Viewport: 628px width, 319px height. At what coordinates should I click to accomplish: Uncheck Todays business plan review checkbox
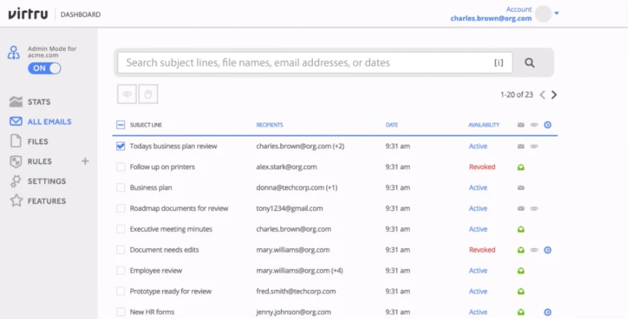pos(121,146)
